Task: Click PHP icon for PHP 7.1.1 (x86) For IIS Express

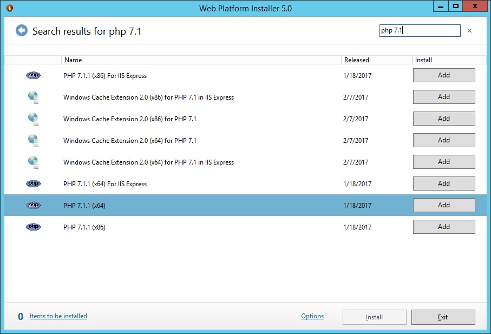Action: pos(33,75)
